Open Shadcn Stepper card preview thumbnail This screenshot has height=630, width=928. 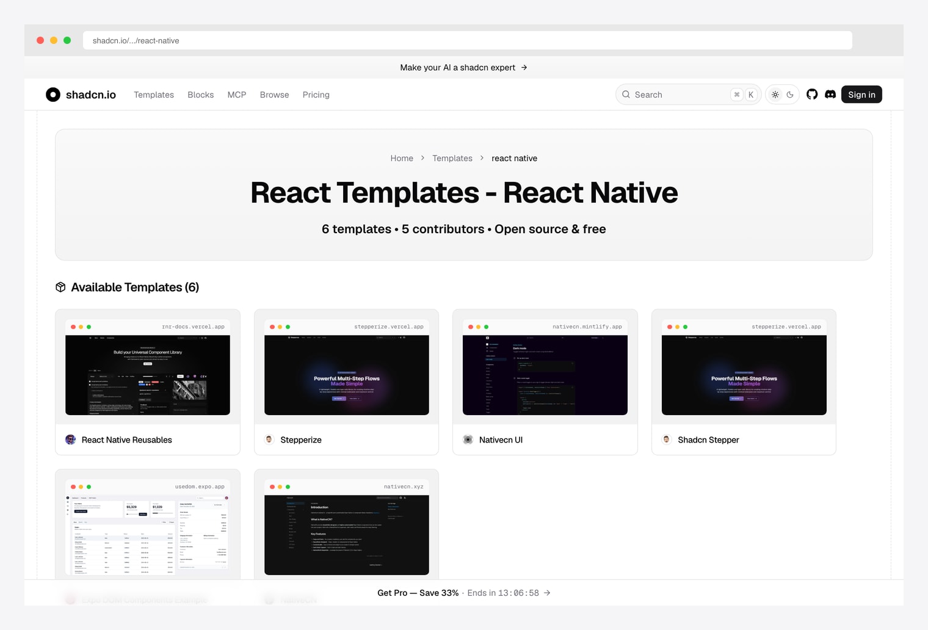[744, 375]
